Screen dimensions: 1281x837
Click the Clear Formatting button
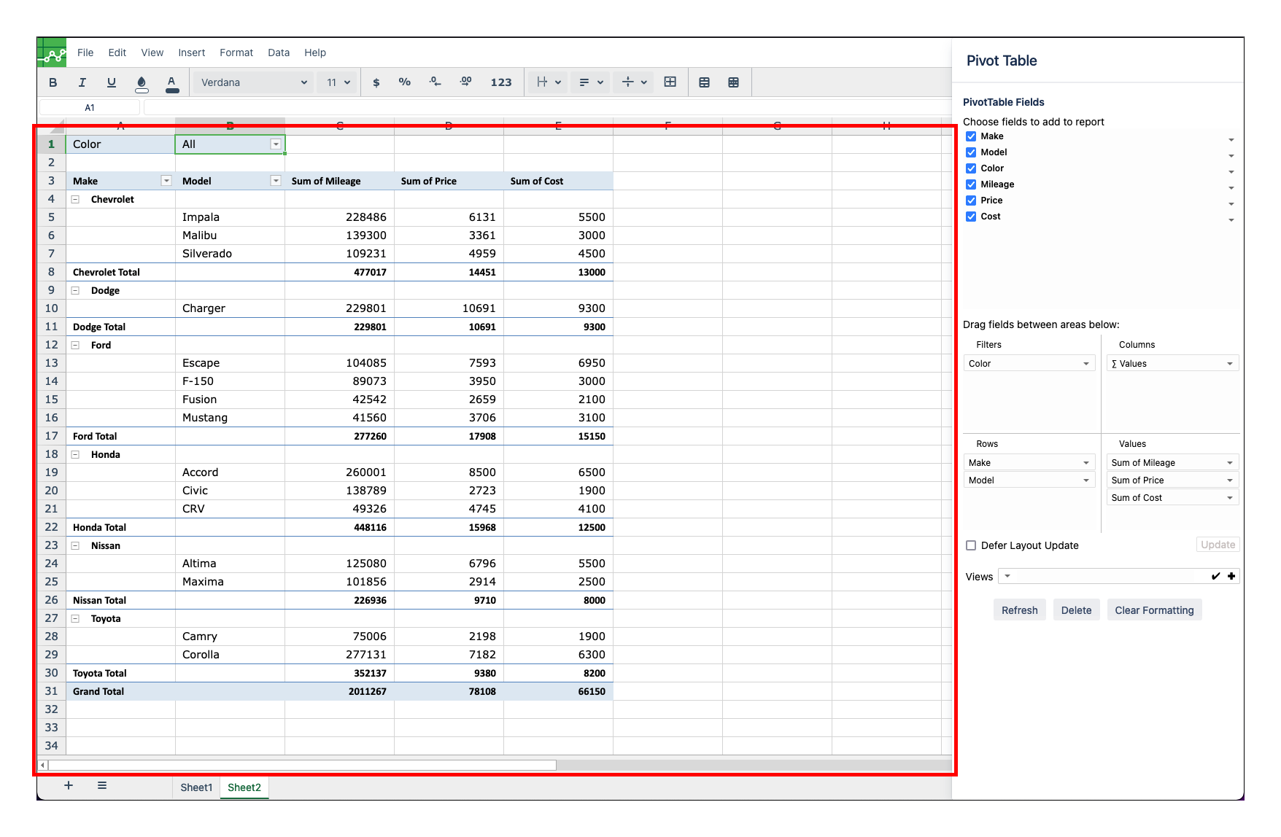pyautogui.click(x=1154, y=610)
